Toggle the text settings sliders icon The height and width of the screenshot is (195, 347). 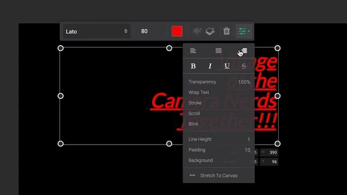[244, 31]
